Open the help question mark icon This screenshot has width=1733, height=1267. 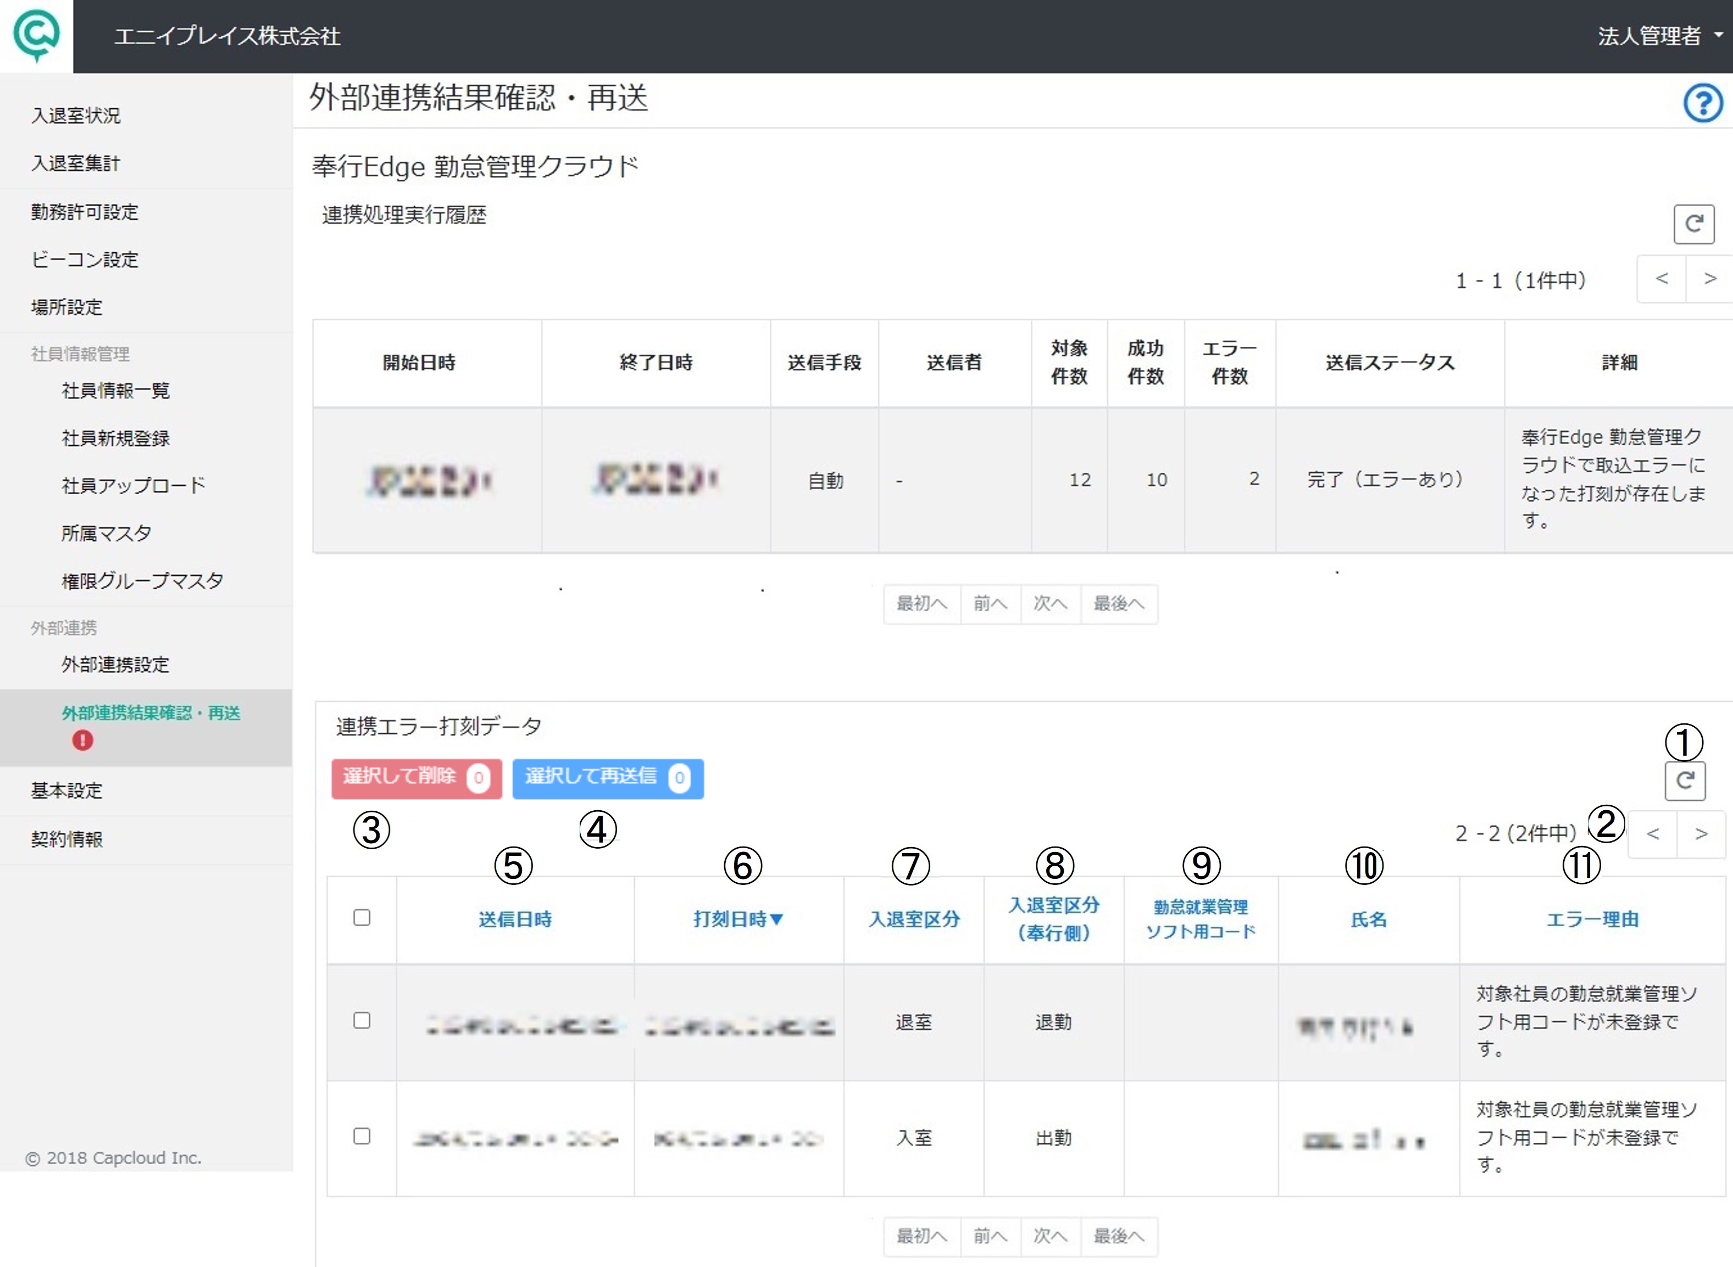[1702, 103]
